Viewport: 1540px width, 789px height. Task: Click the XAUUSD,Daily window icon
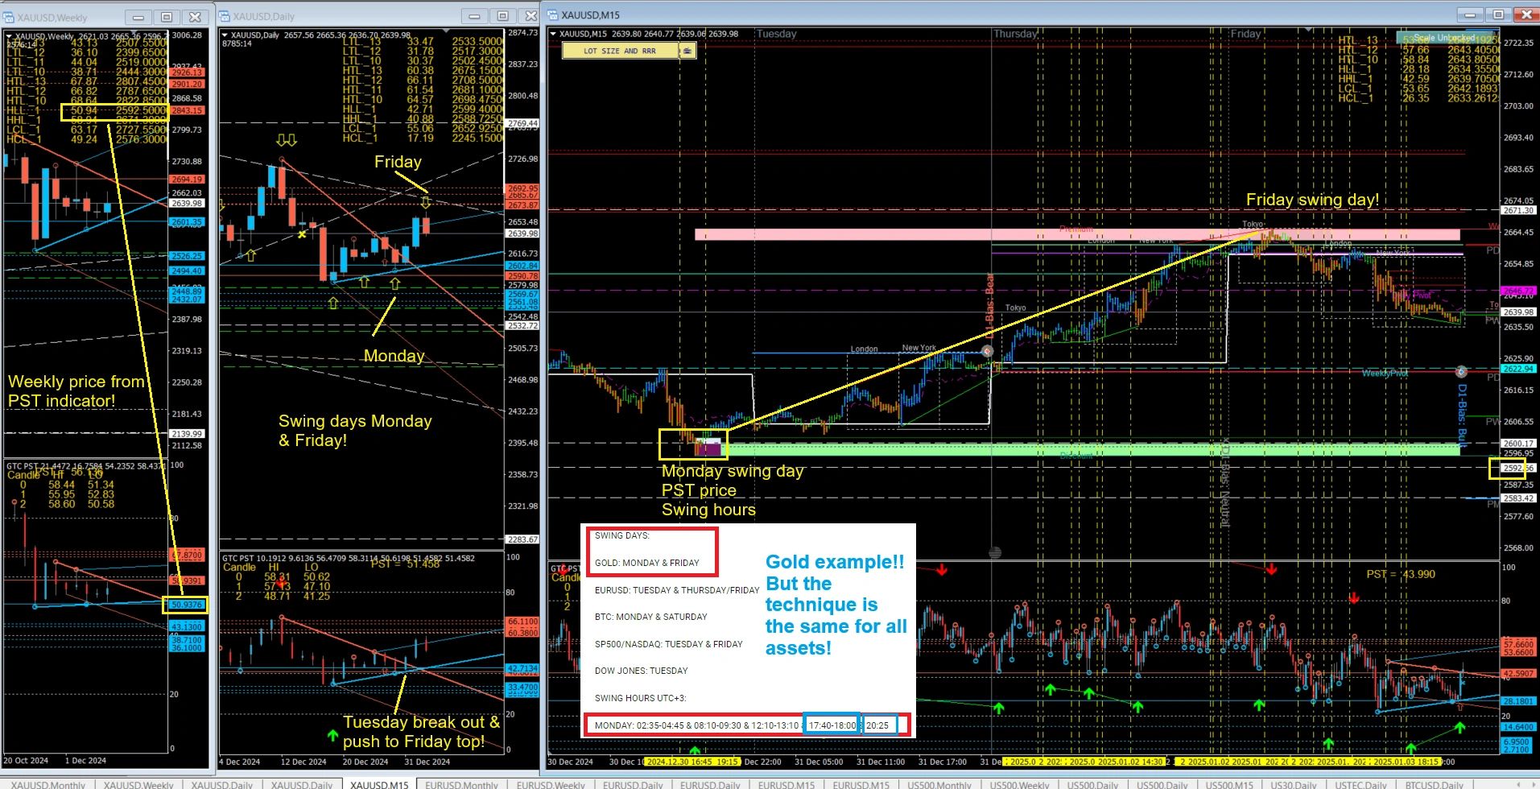click(x=225, y=16)
